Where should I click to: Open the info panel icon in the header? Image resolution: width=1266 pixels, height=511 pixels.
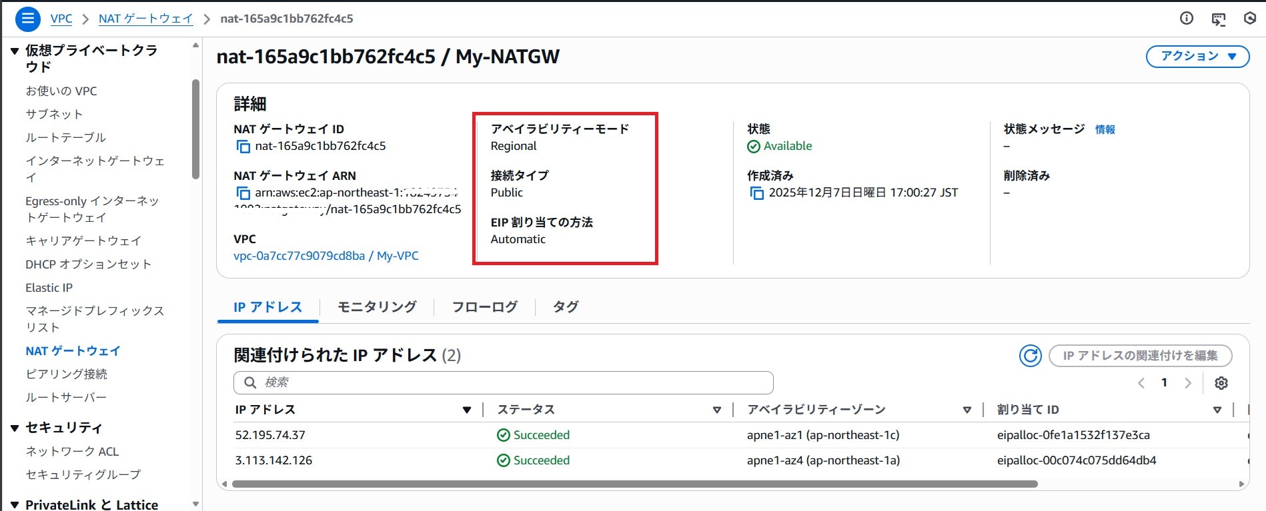click(x=1187, y=19)
